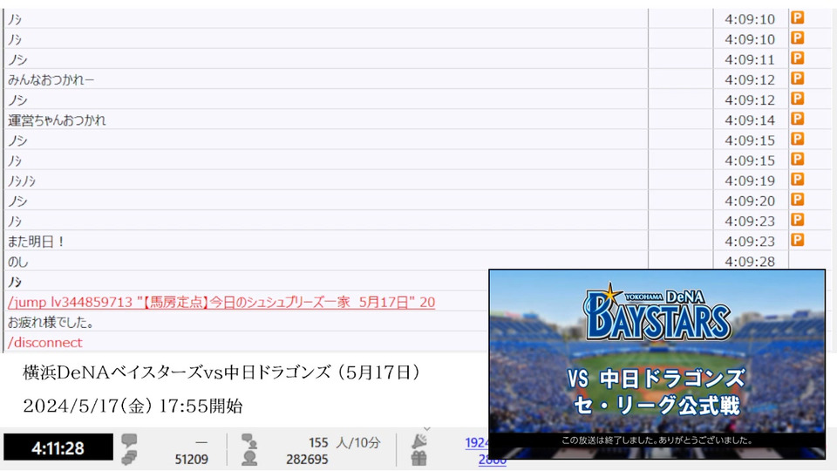Click the P icon beside みんなおつかれー

click(x=798, y=78)
